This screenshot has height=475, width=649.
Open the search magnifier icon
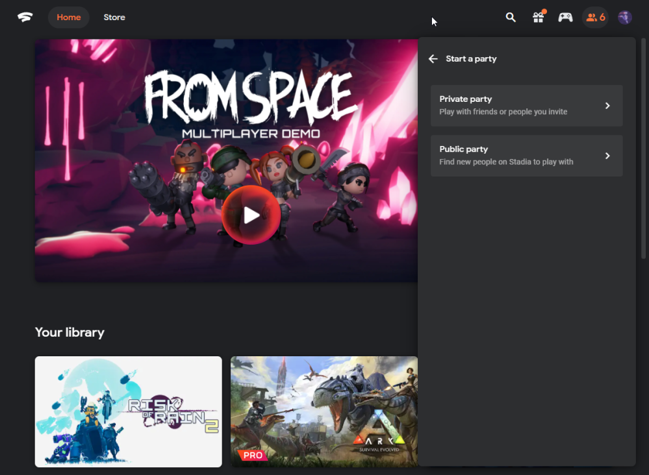point(511,18)
